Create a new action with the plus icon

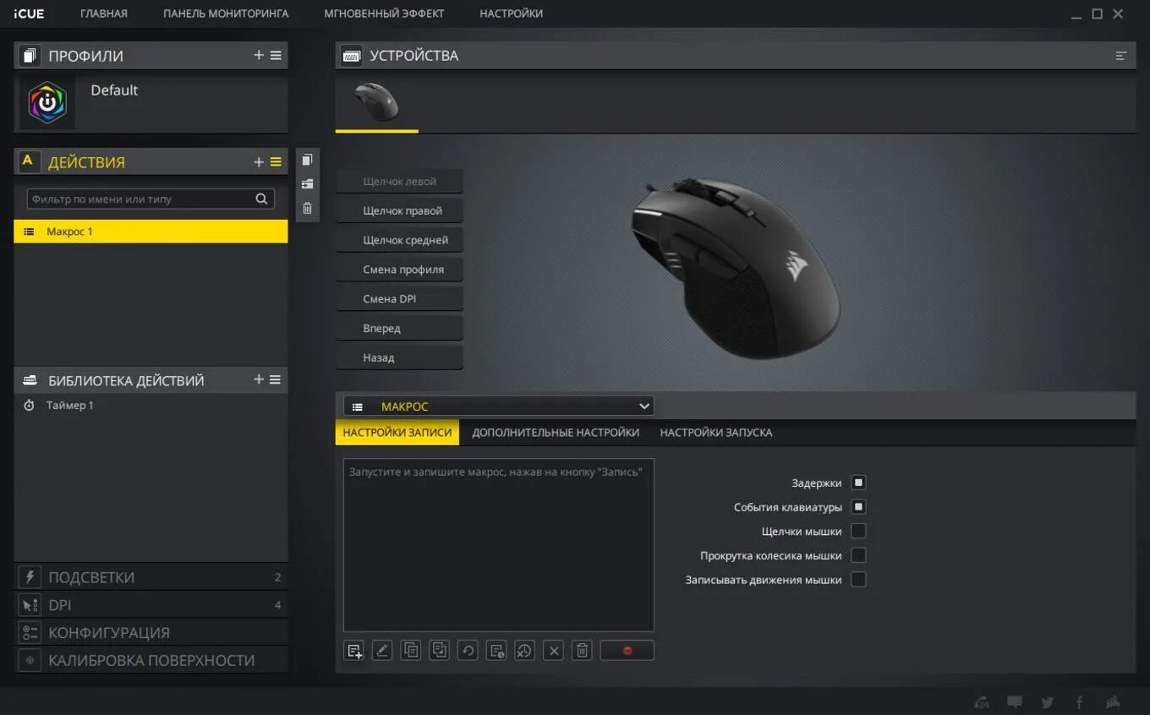click(x=259, y=161)
